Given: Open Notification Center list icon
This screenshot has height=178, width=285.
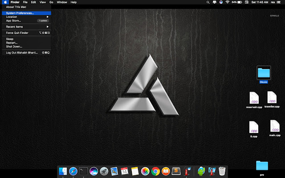Looking at the screenshot, I should point(279,2).
